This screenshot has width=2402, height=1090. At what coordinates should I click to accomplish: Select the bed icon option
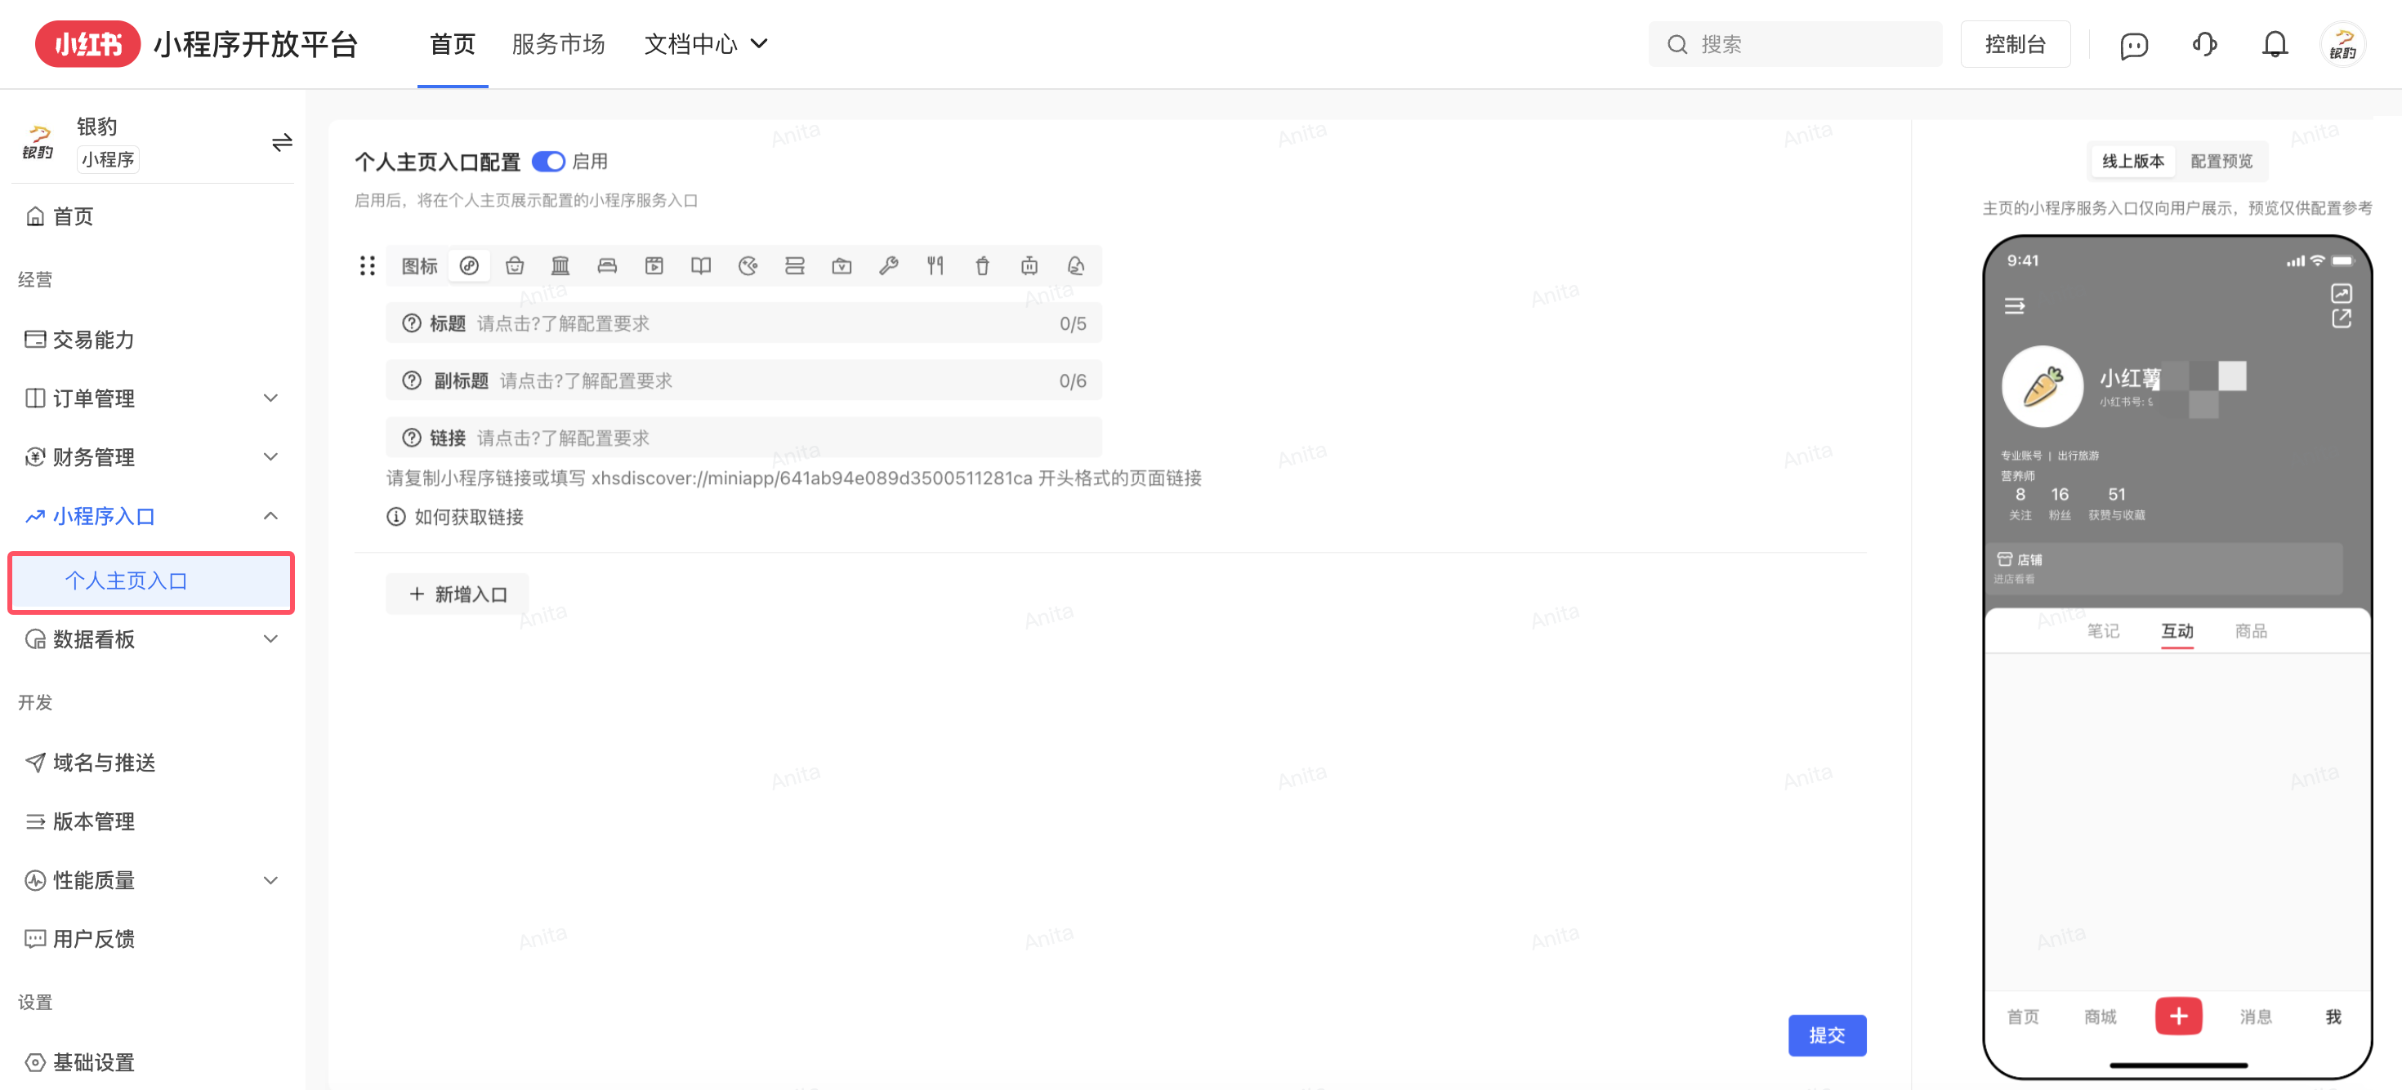(607, 266)
